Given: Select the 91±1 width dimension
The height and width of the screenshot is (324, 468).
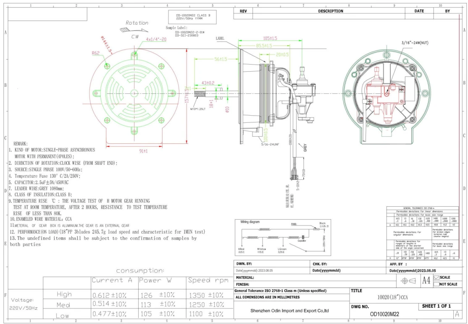Looking at the screenshot, I should coord(144,151).
